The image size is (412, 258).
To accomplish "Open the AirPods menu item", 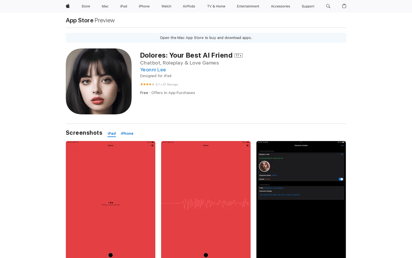I will click(189, 6).
